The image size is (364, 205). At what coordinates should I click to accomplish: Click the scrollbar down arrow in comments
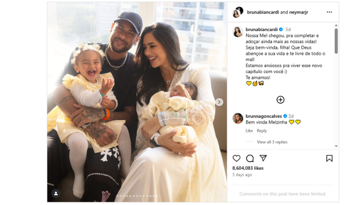(336, 146)
